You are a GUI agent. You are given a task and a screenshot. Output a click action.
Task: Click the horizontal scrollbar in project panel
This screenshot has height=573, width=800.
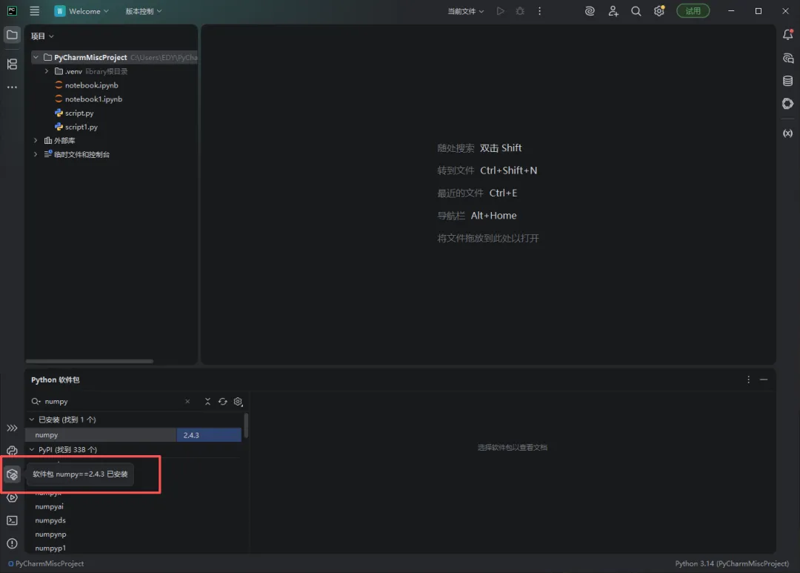(x=90, y=361)
